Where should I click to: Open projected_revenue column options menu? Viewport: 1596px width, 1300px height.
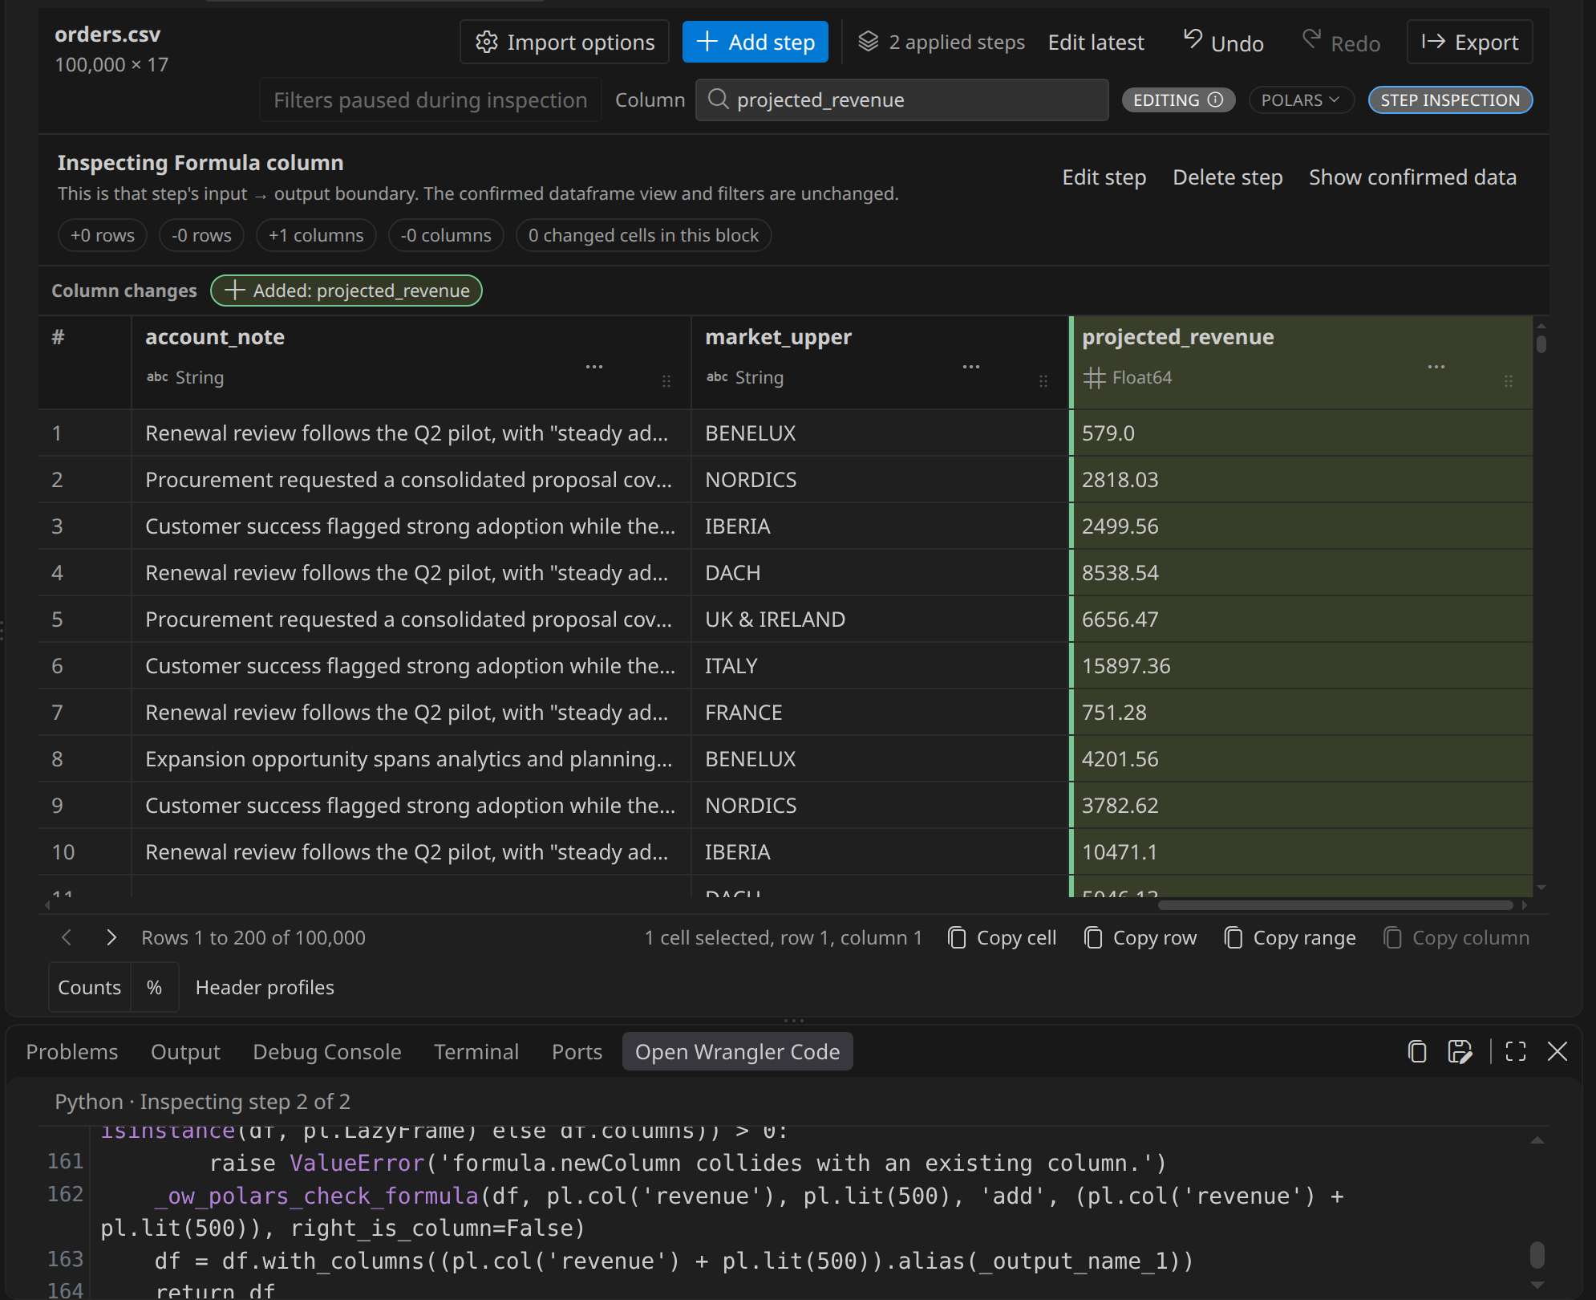point(1436,367)
